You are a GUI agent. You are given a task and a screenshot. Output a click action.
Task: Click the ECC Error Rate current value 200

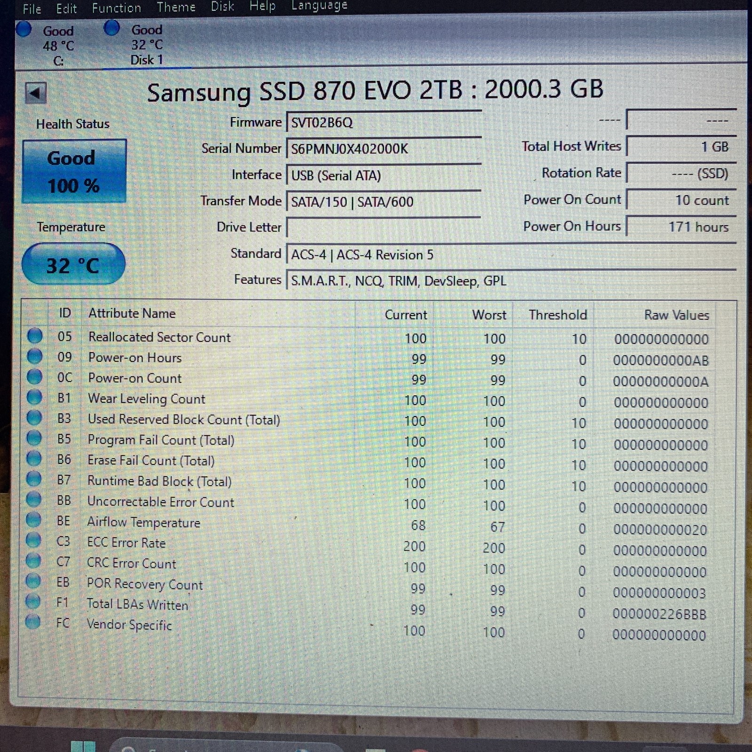click(x=414, y=547)
